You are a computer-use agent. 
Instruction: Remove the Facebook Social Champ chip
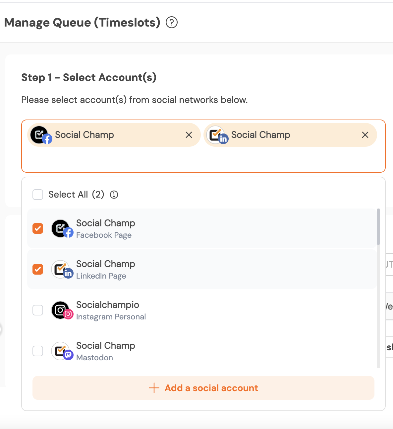[x=189, y=135]
